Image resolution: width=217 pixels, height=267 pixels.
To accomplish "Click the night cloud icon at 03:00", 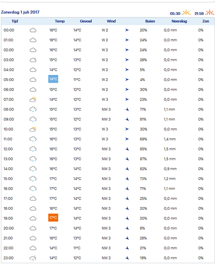I will pos(33,60).
